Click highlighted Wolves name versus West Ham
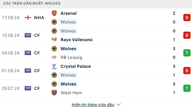The width and height of the screenshot is (192, 111). click(x=68, y=84)
